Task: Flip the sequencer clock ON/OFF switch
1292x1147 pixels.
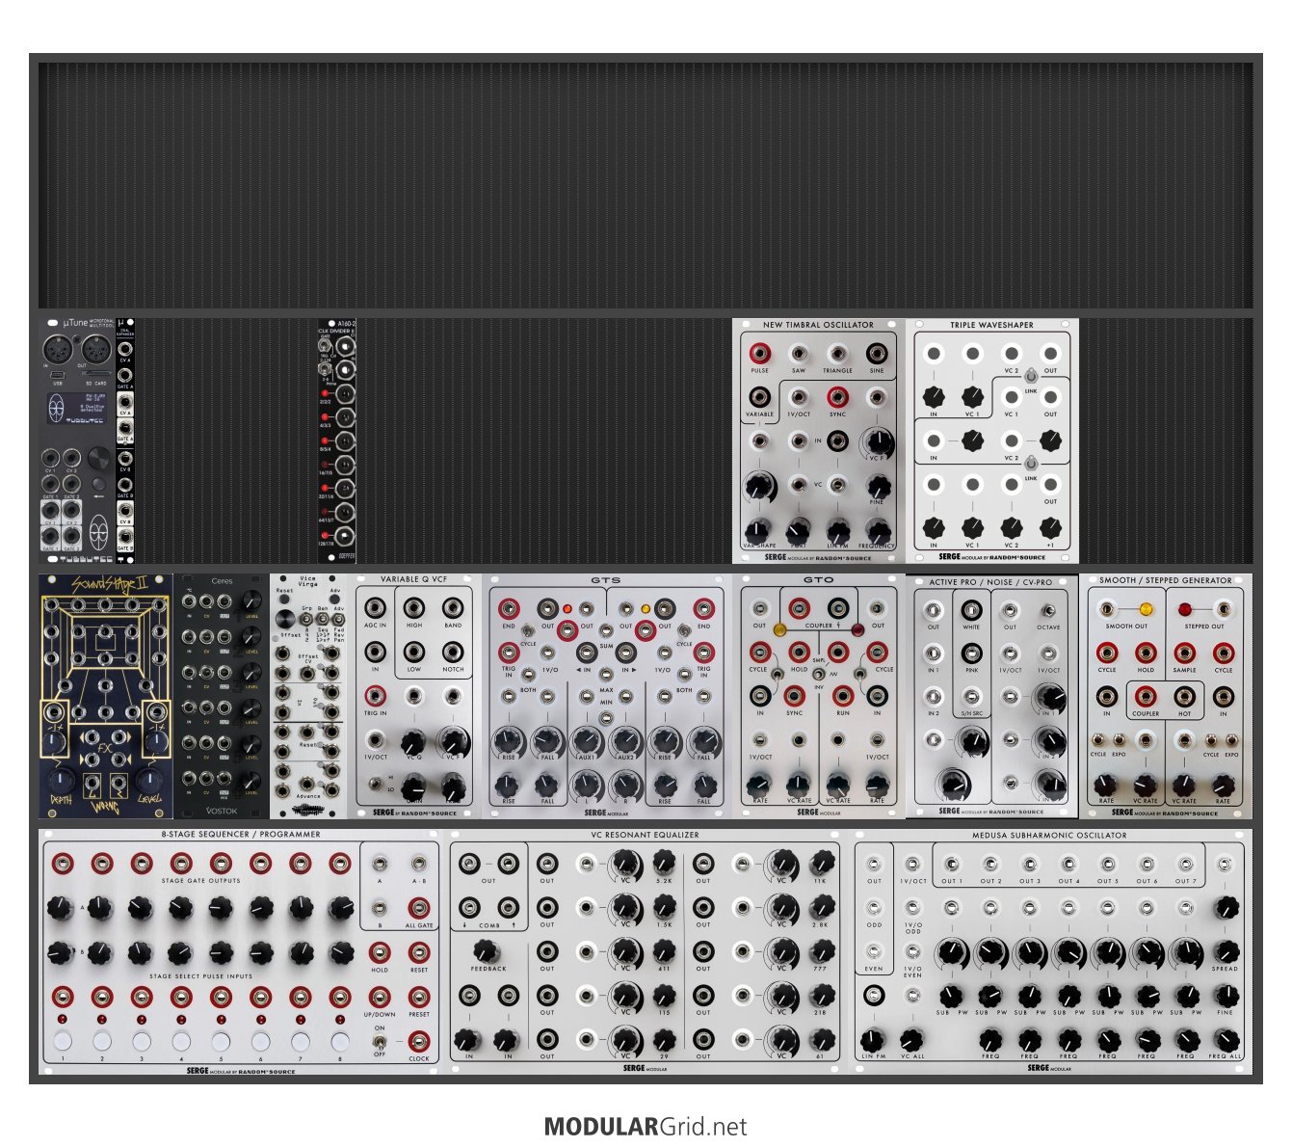Action: click(x=380, y=1041)
